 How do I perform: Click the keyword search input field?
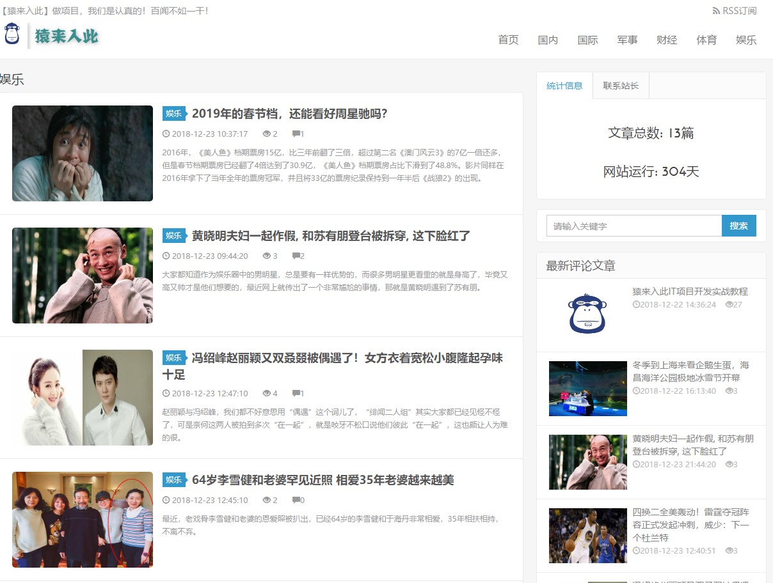(x=634, y=226)
